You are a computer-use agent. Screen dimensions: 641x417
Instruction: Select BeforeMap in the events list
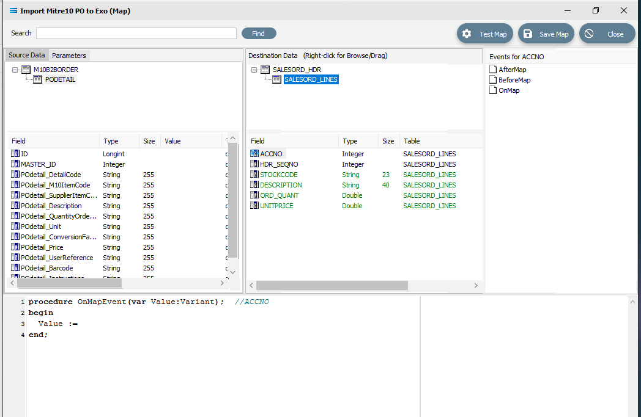click(514, 80)
